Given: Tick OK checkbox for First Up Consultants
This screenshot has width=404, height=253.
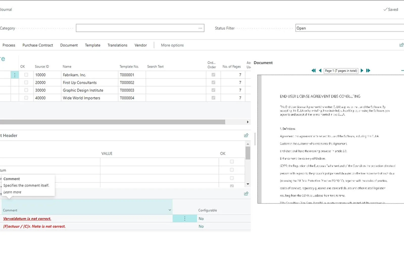Looking at the screenshot, I should pyautogui.click(x=26, y=82).
